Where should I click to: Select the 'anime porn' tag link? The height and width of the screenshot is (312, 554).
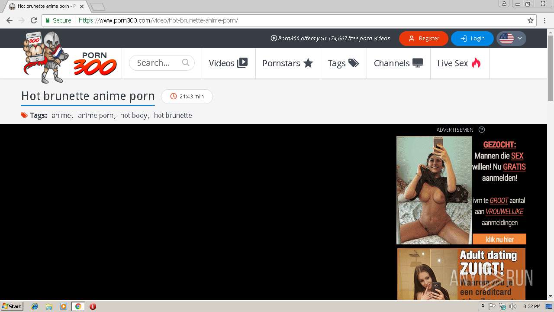[96, 115]
